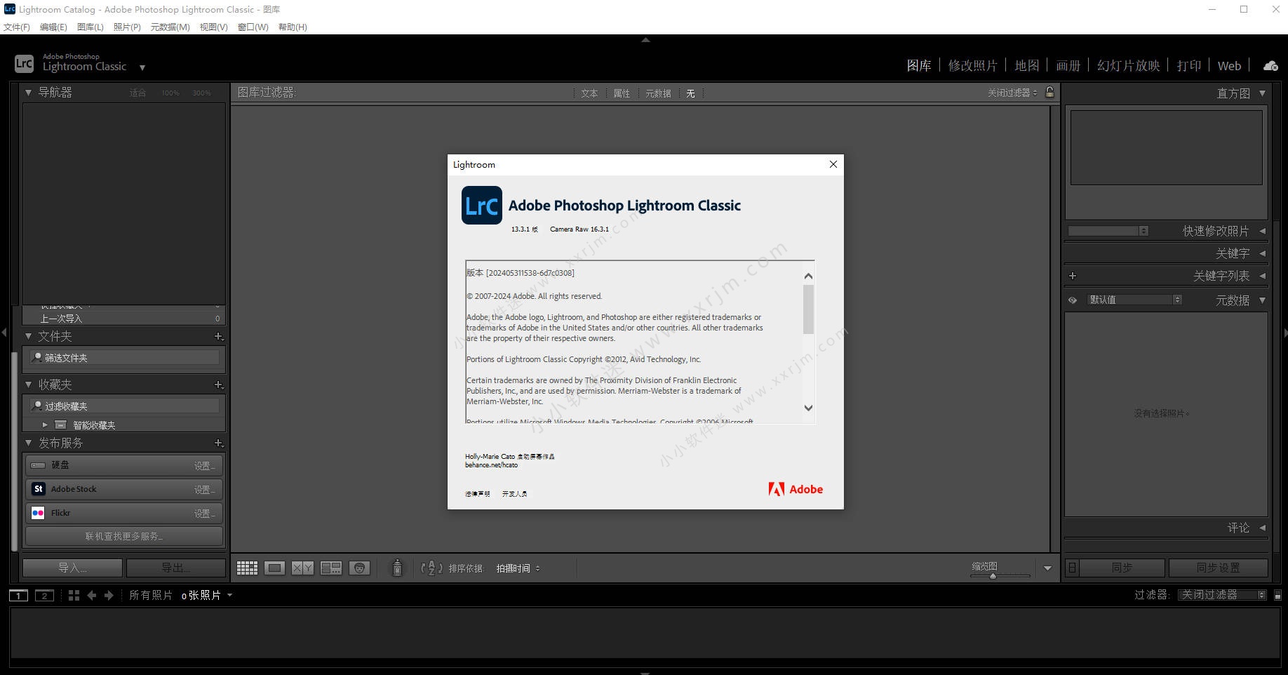Switch to the 修改照片 module

[x=972, y=65]
